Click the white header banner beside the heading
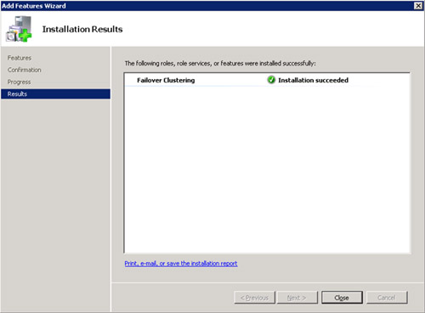The height and width of the screenshot is (313, 425). coord(272,29)
